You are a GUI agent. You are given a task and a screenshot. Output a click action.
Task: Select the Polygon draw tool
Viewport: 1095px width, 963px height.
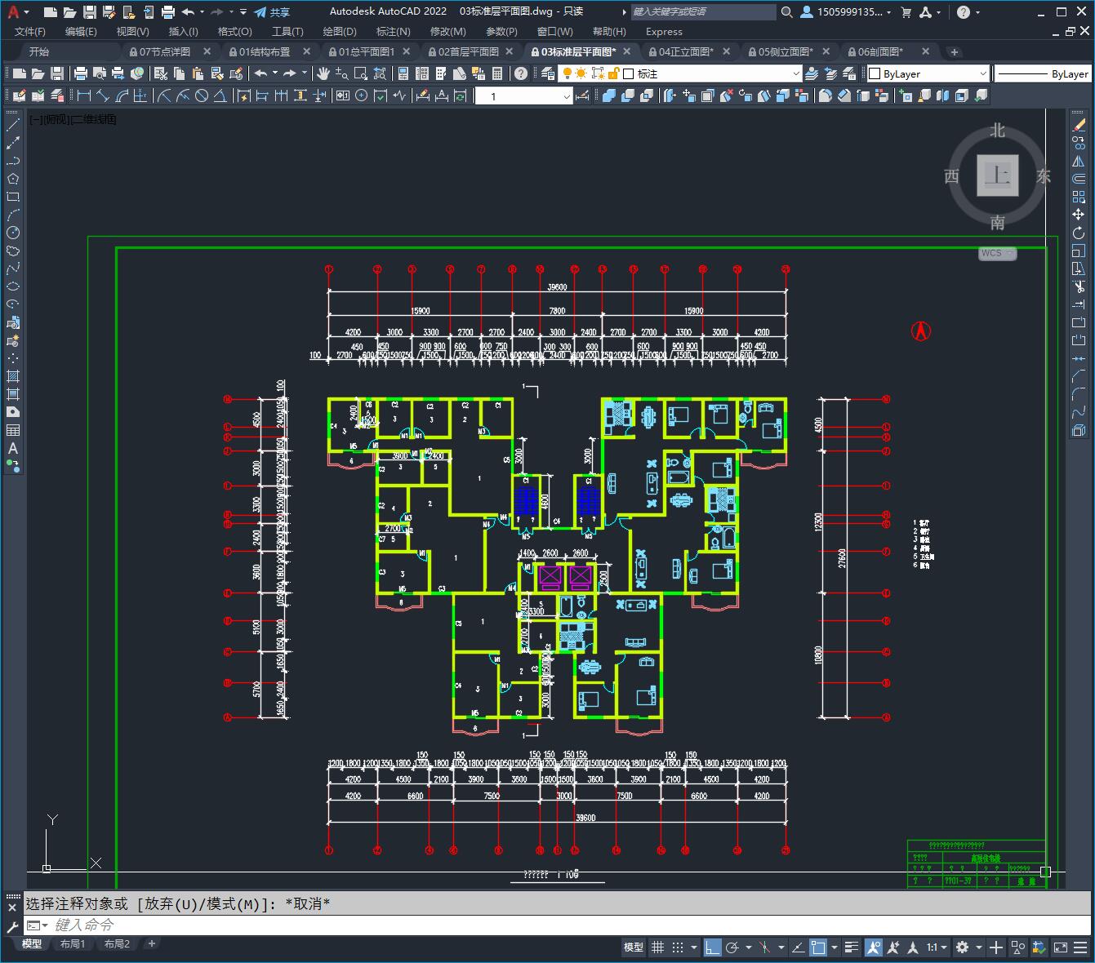(13, 179)
